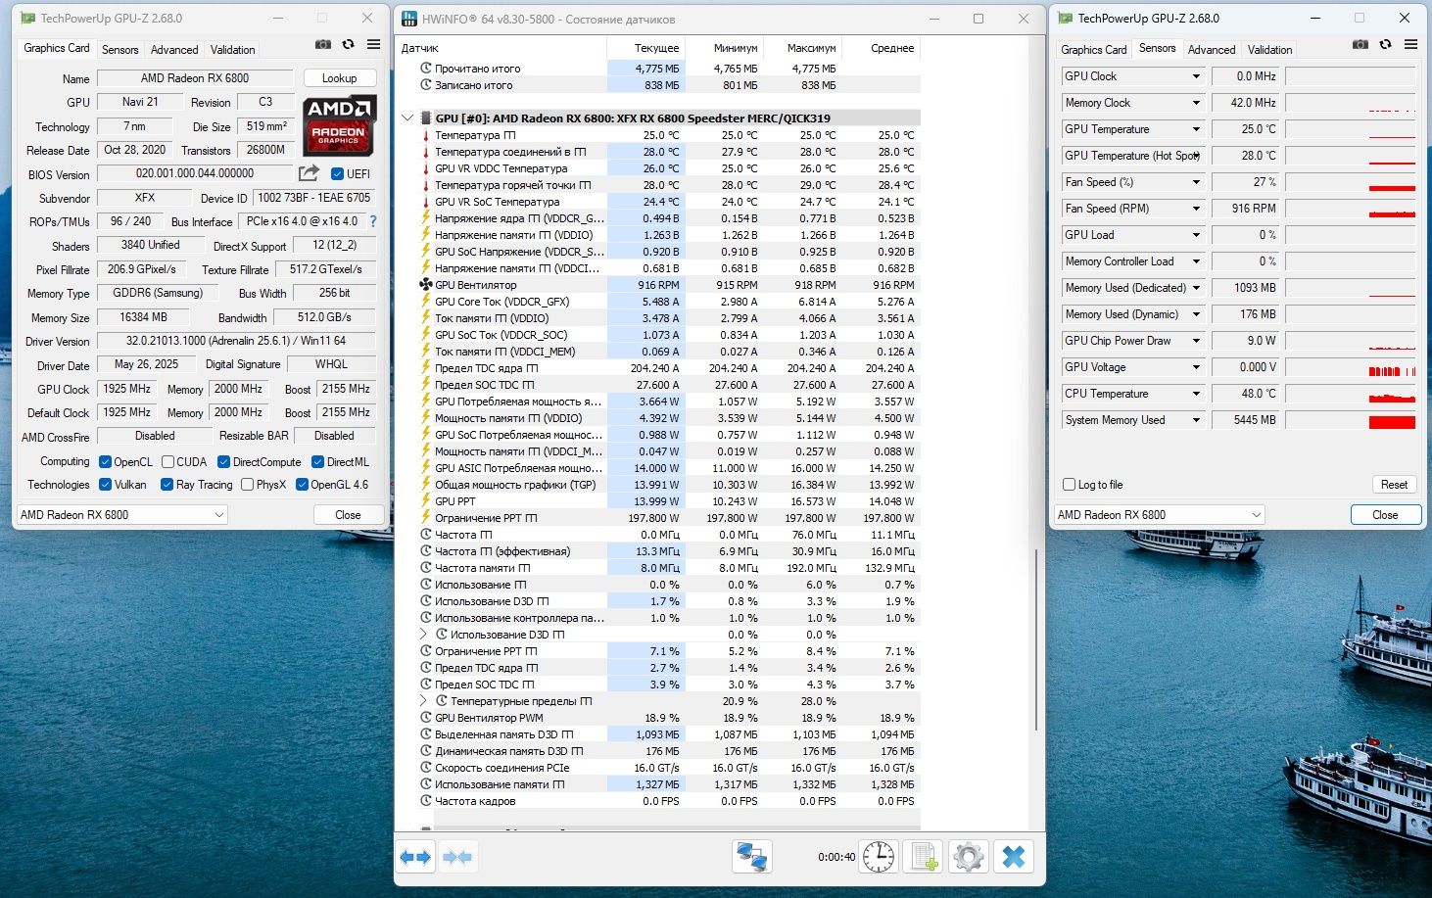Click the Максимум column header
Screen dimensions: 1432x898
click(803, 48)
